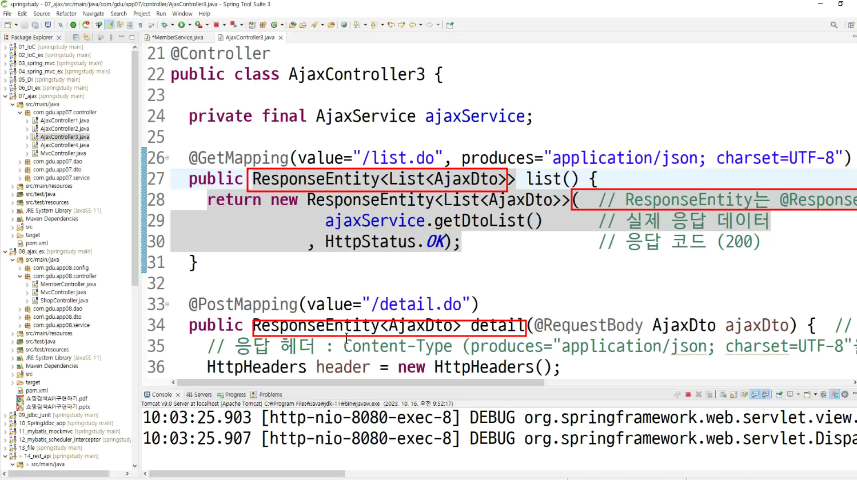The height and width of the screenshot is (480, 857).
Task: Click the Open Type icon
Action: (293, 25)
